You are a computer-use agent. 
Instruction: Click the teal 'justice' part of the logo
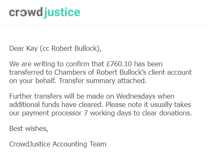click(x=62, y=13)
